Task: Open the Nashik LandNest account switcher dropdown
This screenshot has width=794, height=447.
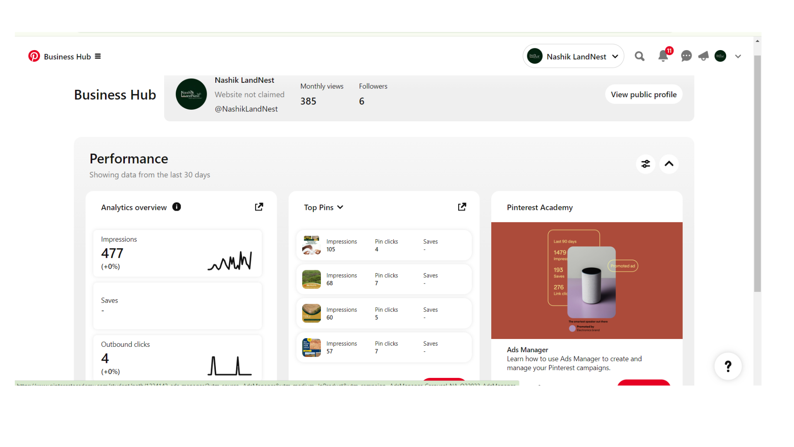Action: click(x=573, y=56)
